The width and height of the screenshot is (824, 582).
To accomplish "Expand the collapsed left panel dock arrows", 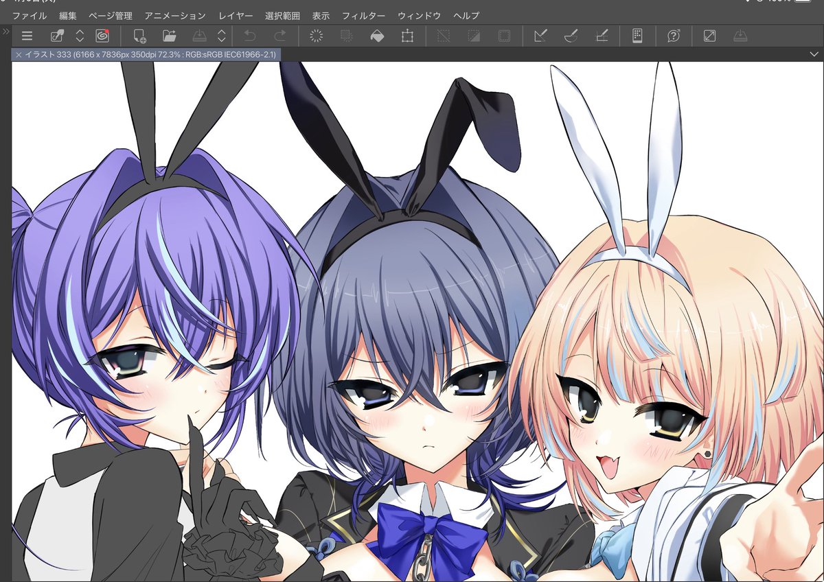I will pos(5,32).
